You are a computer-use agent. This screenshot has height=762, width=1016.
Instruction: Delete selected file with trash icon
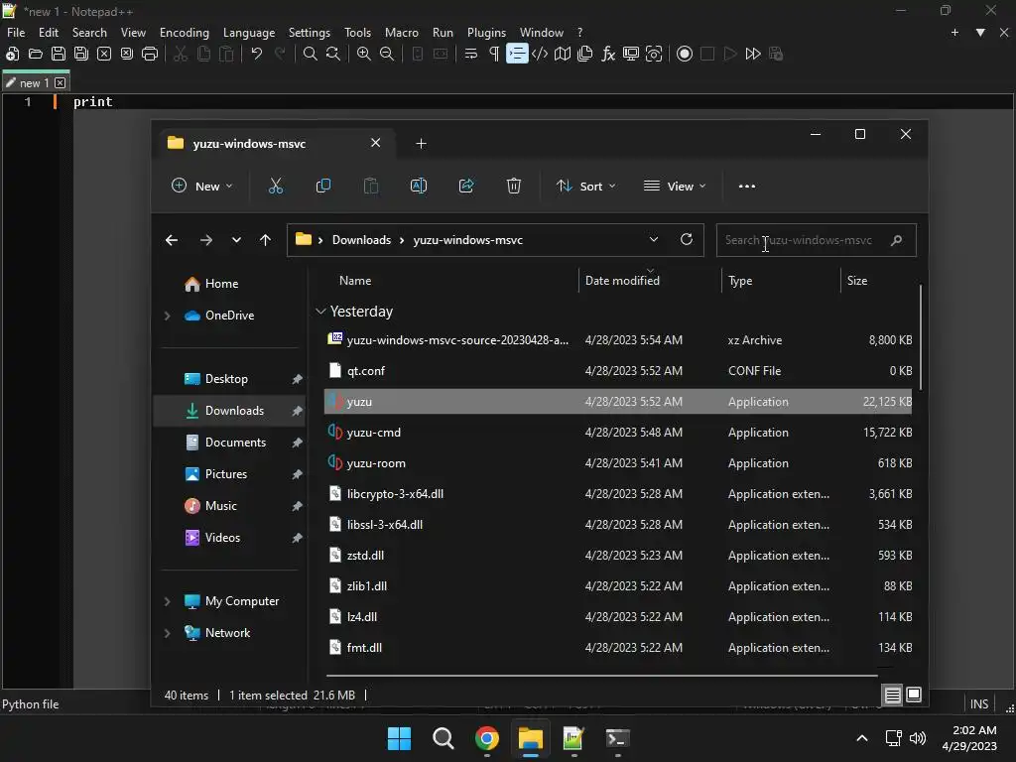(514, 186)
